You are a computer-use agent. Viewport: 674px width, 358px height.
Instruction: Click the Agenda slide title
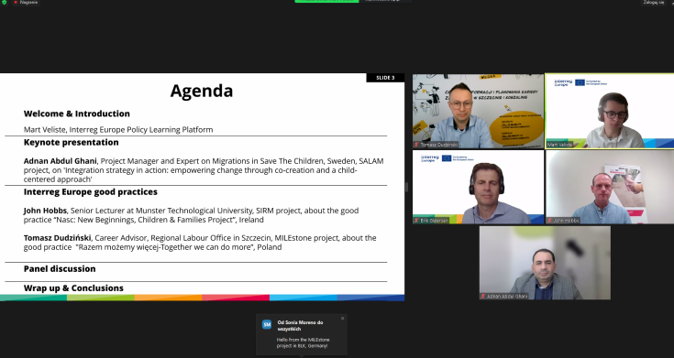(202, 91)
